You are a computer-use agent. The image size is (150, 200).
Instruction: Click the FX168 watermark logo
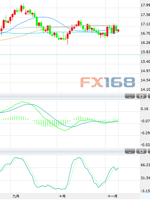pyautogui.click(x=108, y=82)
